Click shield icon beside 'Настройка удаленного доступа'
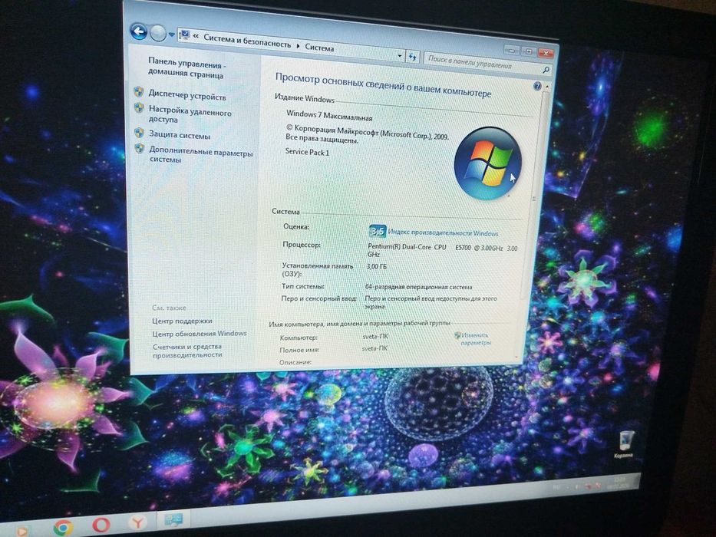Screen dimensions: 716x537 139,107
